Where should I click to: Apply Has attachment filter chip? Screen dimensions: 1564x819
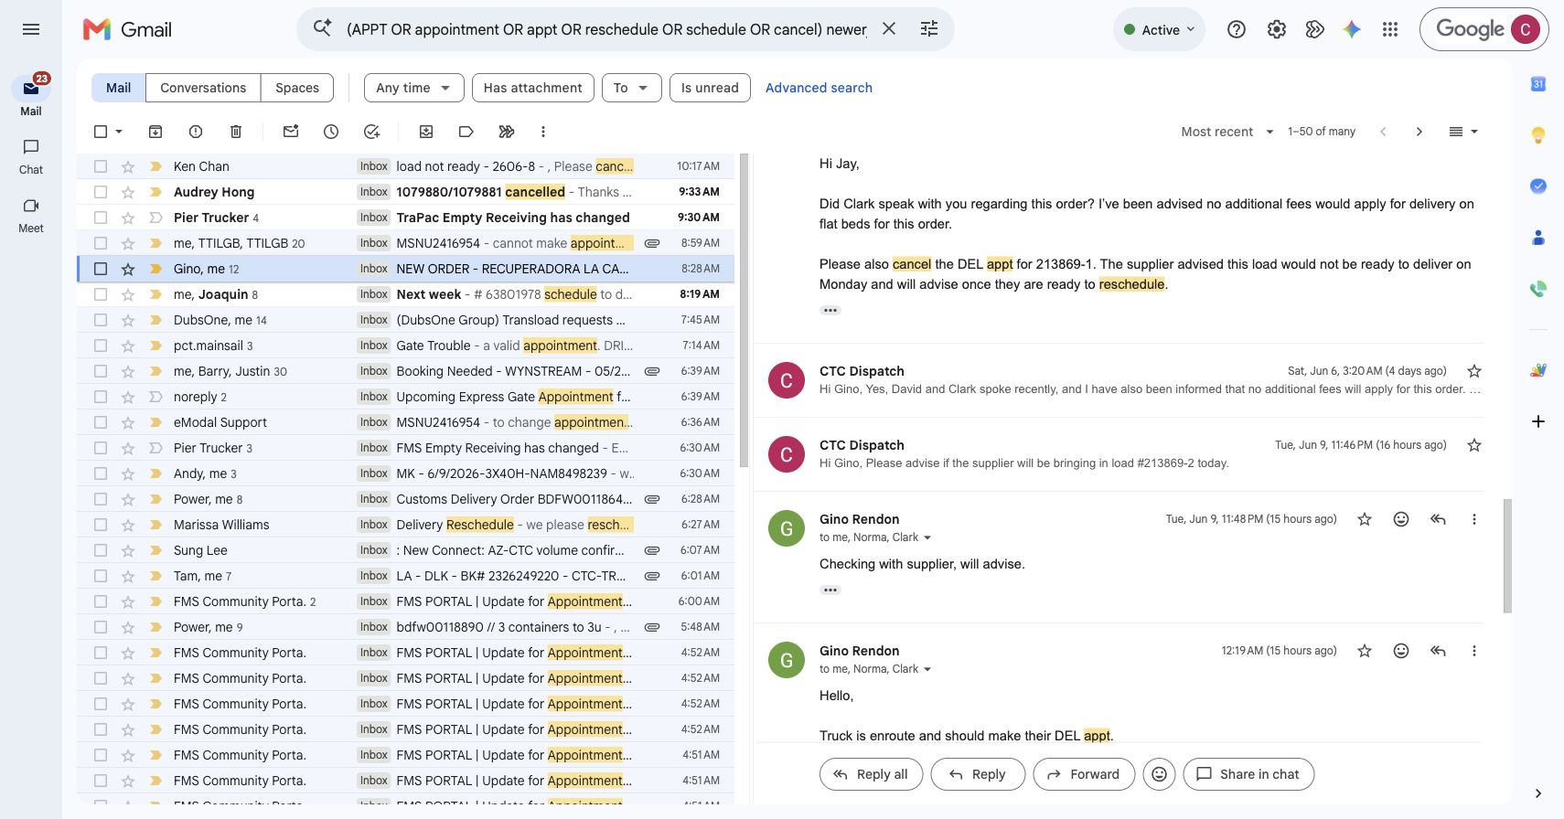tap(532, 88)
